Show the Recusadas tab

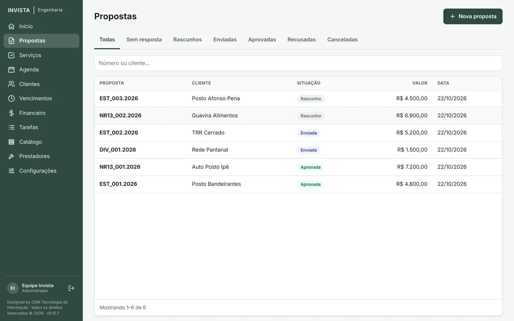coord(301,40)
